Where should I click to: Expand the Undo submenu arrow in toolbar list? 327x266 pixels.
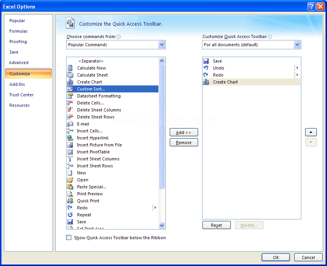point(297,68)
